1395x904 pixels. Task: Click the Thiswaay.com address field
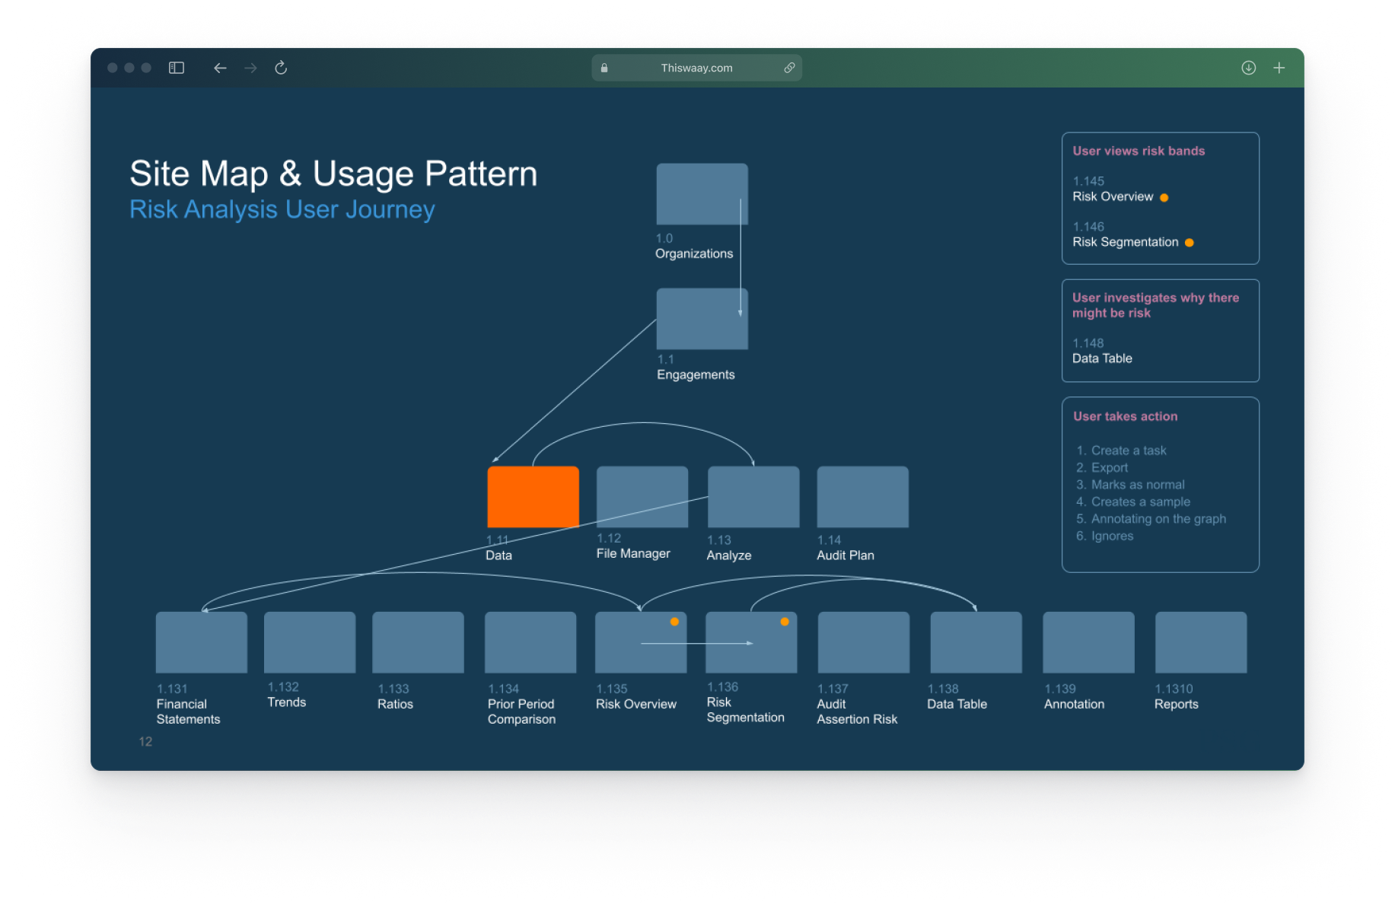[x=696, y=68]
